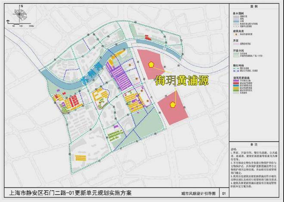Click the dark blue dashed line legend symbol
284x202 pixels.
click(x=236, y=71)
